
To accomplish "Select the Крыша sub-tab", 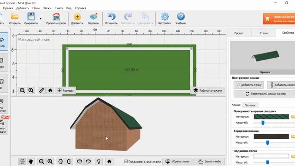I will 236,105.
